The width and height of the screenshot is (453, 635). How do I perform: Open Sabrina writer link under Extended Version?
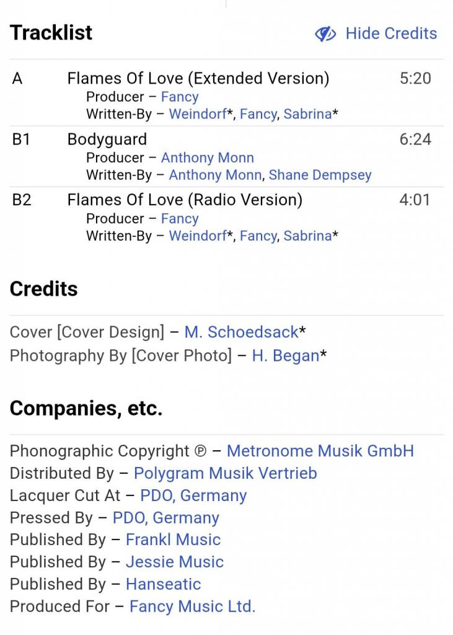pos(307,114)
